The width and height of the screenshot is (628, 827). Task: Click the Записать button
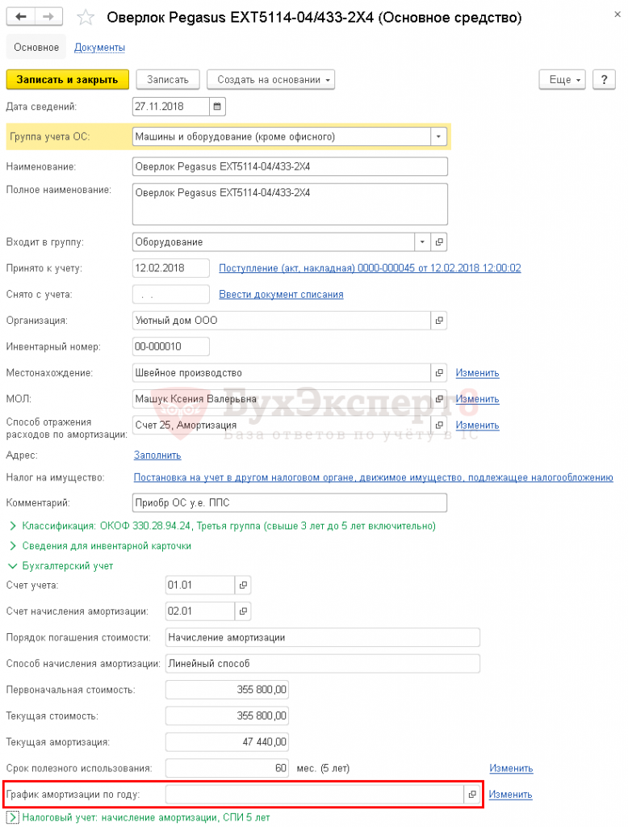(168, 80)
